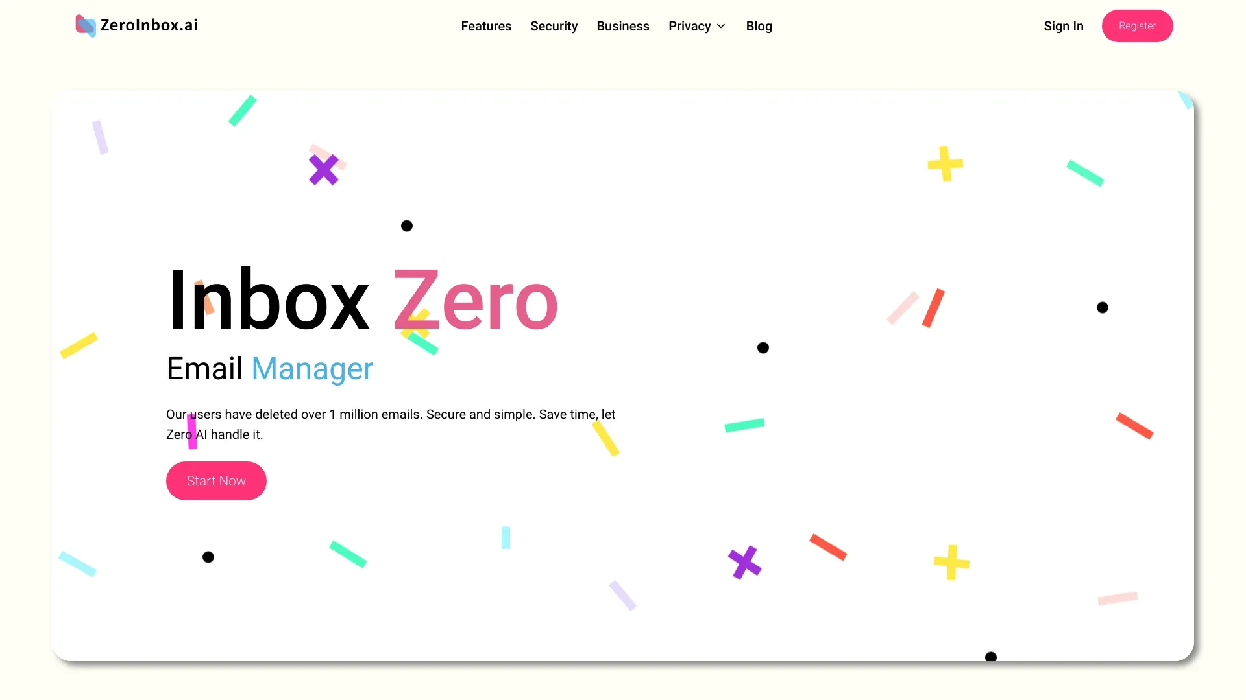Click the Blog navigation menu item

(759, 26)
